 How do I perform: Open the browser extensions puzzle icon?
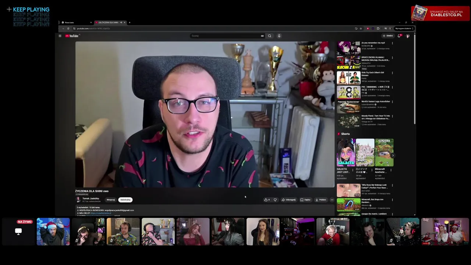pyautogui.click(x=378, y=28)
